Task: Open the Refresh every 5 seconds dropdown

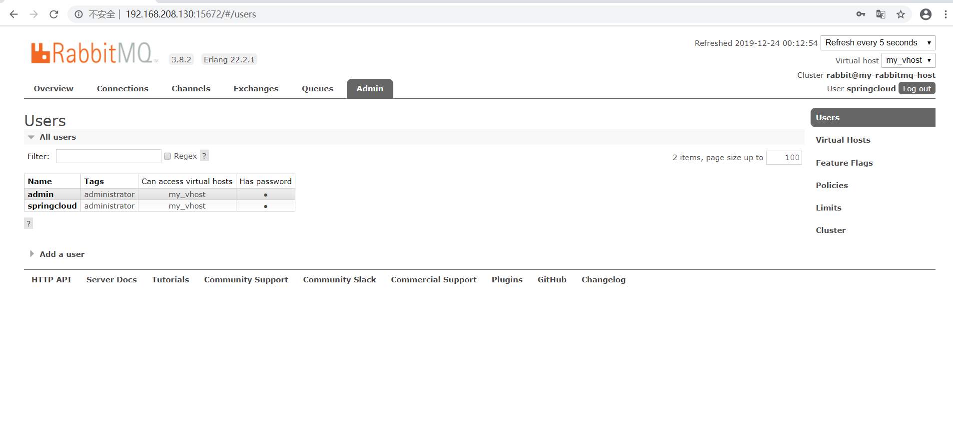Action: (x=878, y=43)
